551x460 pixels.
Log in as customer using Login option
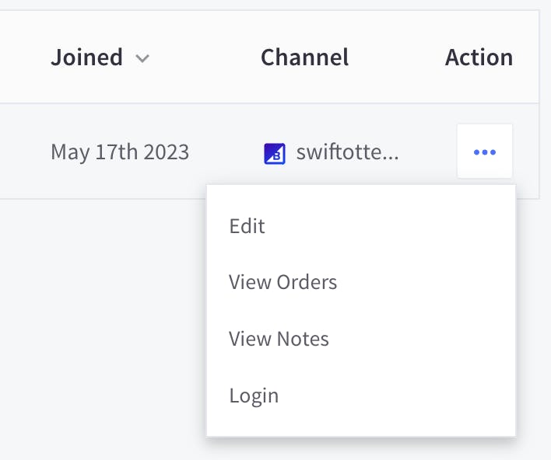(x=254, y=396)
